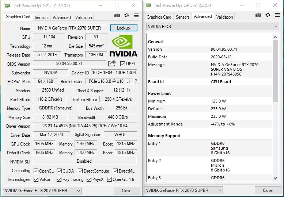Switch to Advanced tab in left window
The width and height of the screenshot is (284, 197).
[62, 18]
